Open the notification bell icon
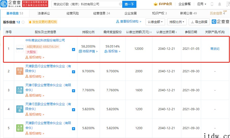This screenshot has width=230, height=138. (219, 4)
